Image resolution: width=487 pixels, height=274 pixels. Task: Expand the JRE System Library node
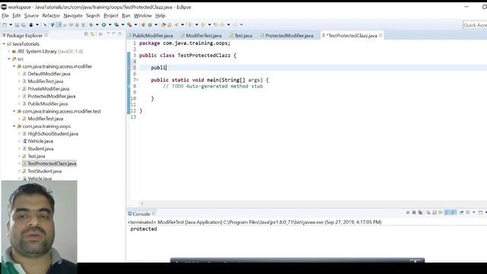click(9, 51)
